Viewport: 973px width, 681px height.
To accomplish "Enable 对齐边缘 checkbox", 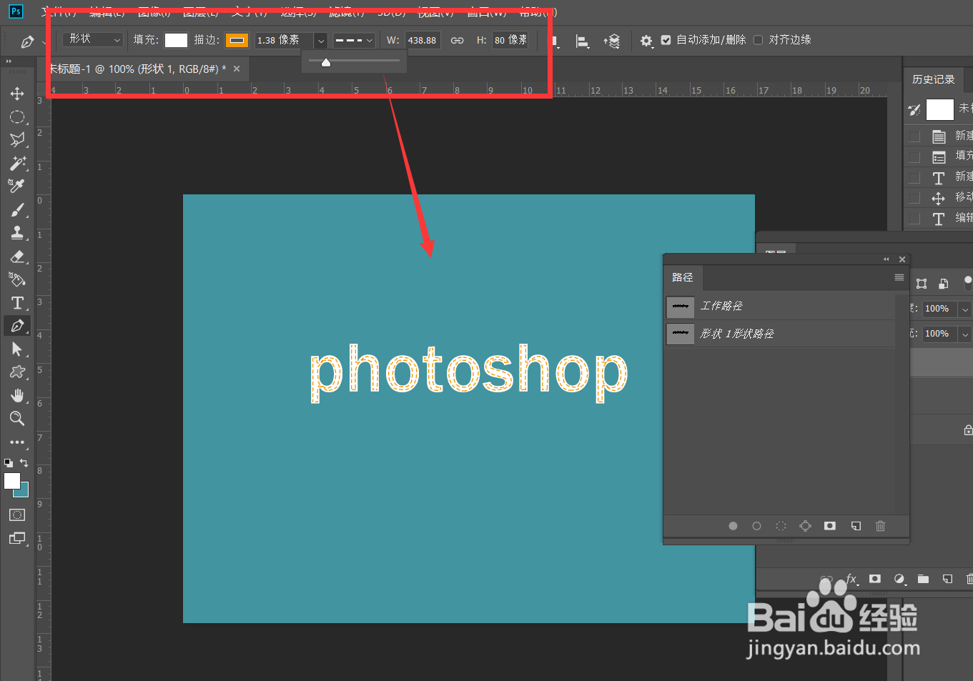I will (758, 40).
